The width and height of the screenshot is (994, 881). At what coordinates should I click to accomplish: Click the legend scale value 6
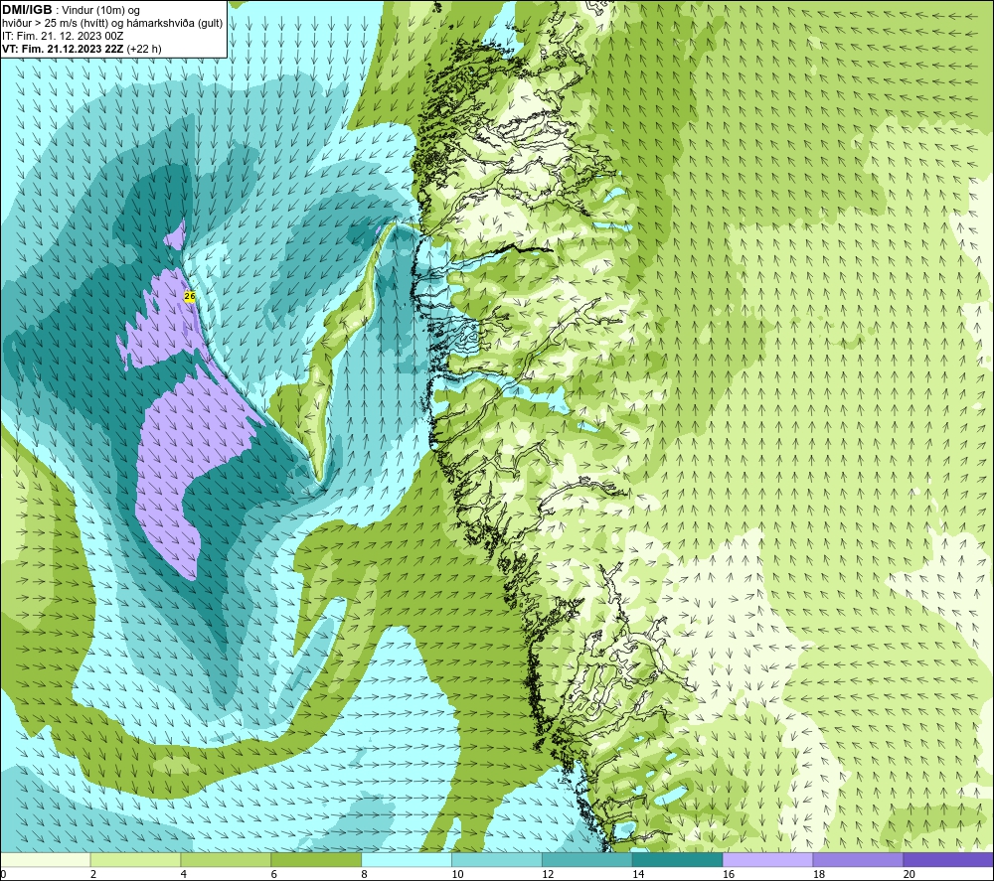[274, 875]
